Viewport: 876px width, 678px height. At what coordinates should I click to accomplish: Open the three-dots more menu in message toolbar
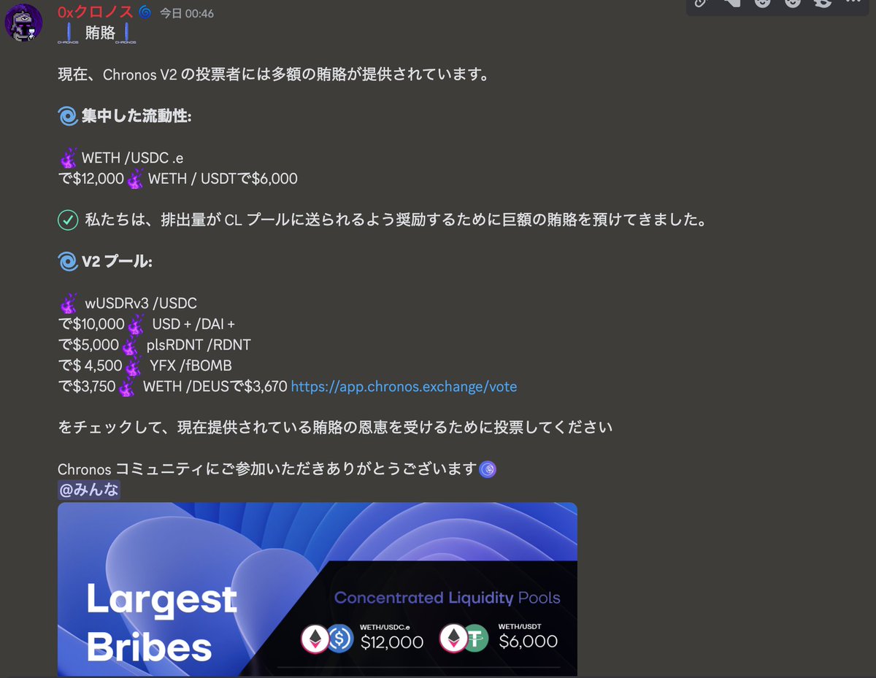point(853,2)
